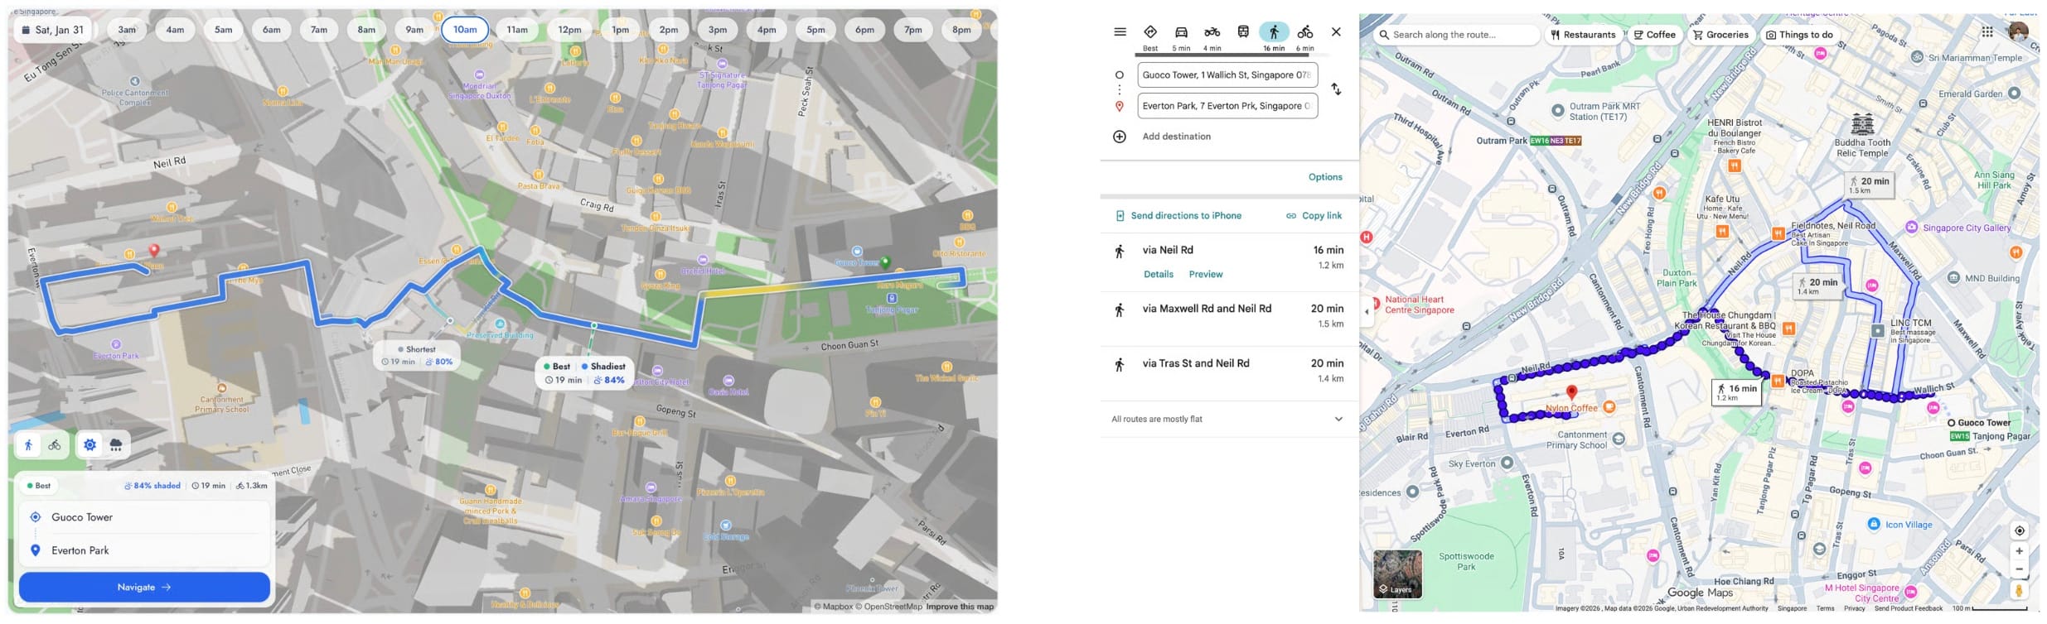The height and width of the screenshot is (624, 2047).
Task: Enable sunny weather mode in shade map
Action: pyautogui.click(x=90, y=445)
